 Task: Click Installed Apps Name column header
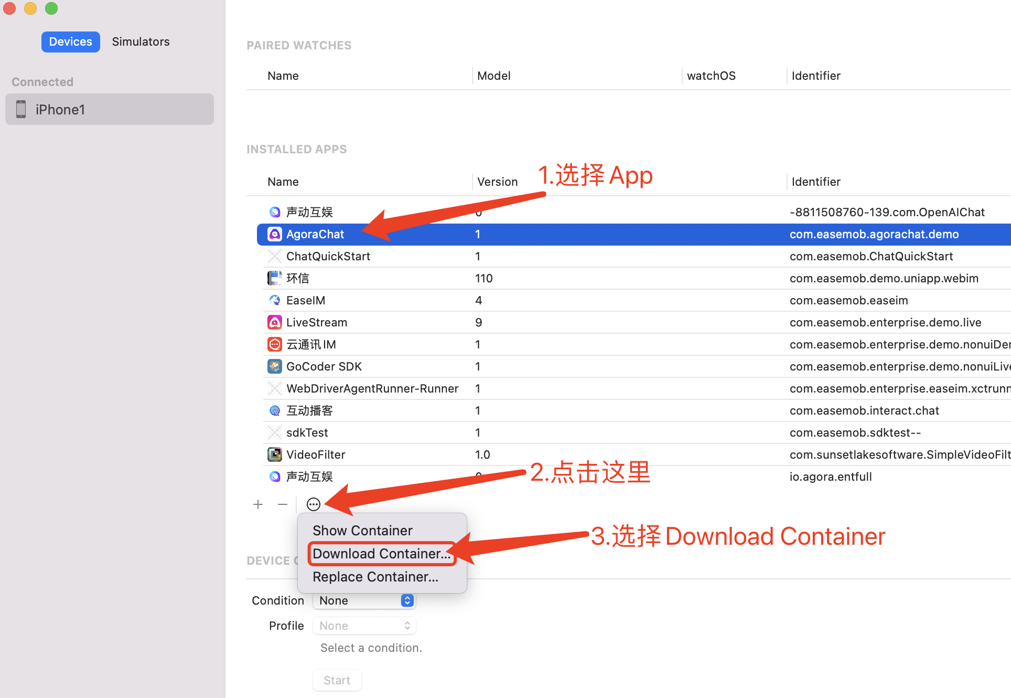point(283,182)
